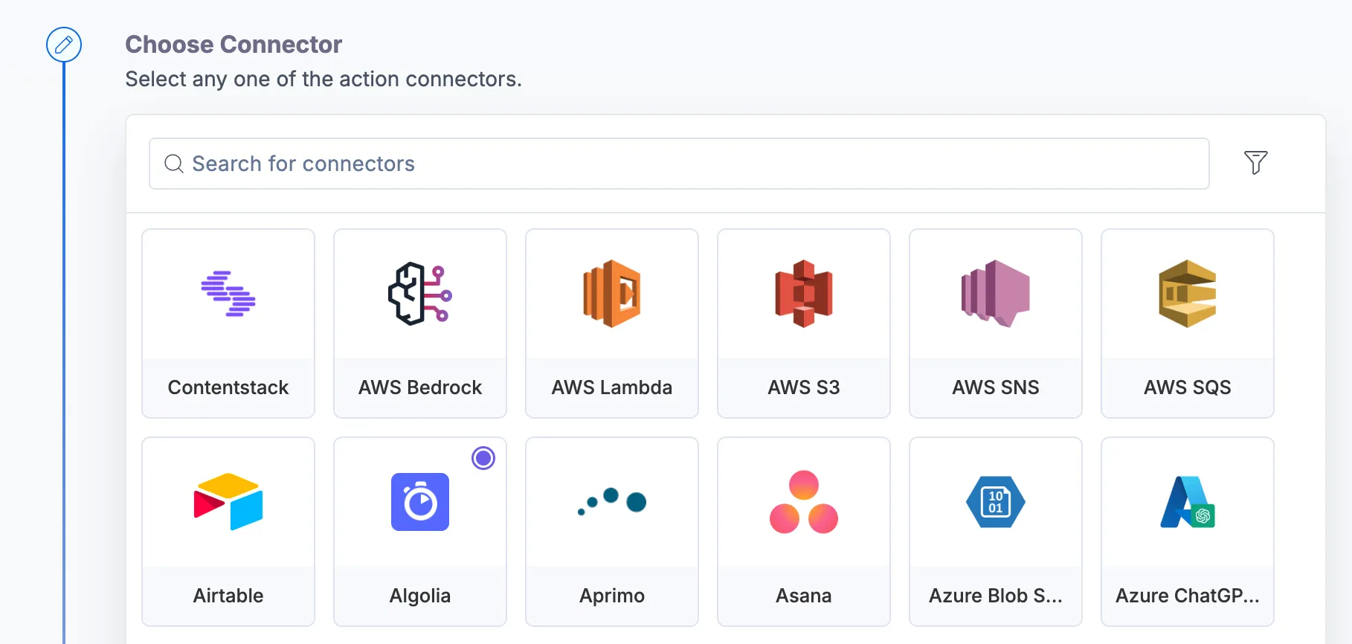The image size is (1352, 644).
Task: Click the magnifier icon in search box
Action: pos(174,164)
